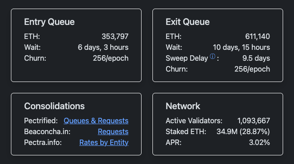Click the APR 3.02% value
This screenshot has width=294, height=164.
click(260, 142)
